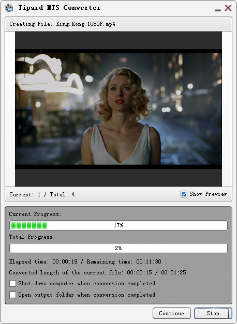Uncheck the Show Preview checkbox
Image resolution: width=237 pixels, height=324 pixels.
tap(184, 194)
